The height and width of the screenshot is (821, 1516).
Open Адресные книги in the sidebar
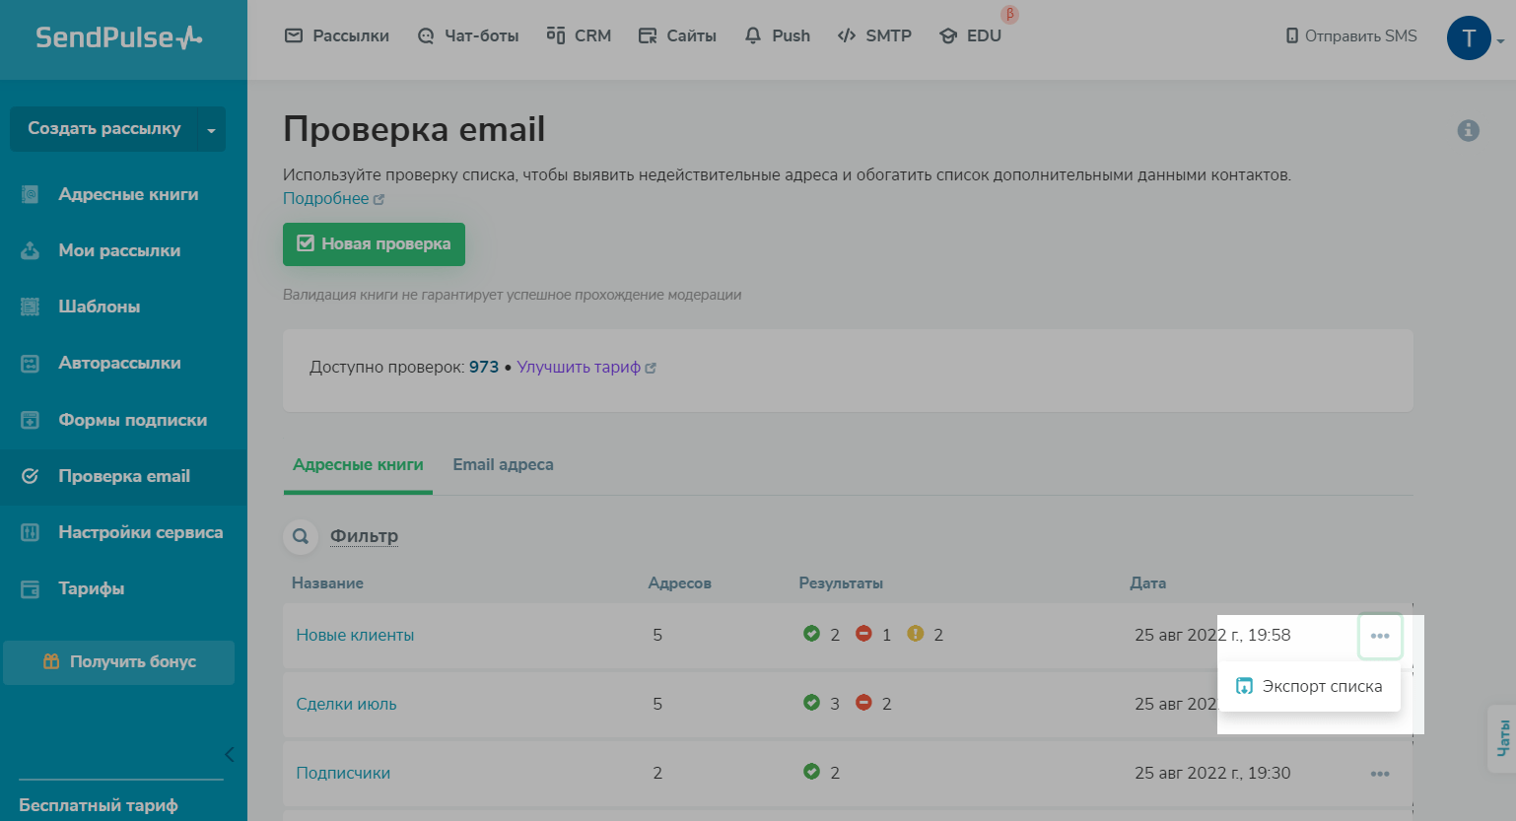coord(128,194)
